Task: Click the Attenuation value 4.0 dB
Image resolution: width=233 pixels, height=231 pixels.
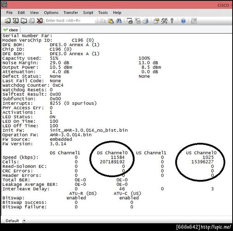Action: tap(61, 72)
